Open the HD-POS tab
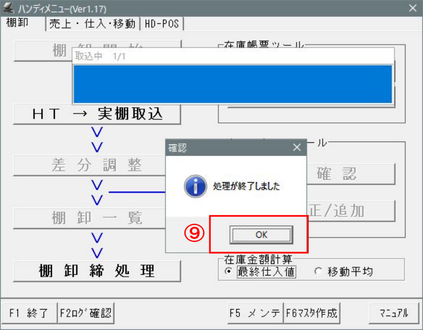Viewport: 423px width, 330px height. [x=162, y=24]
